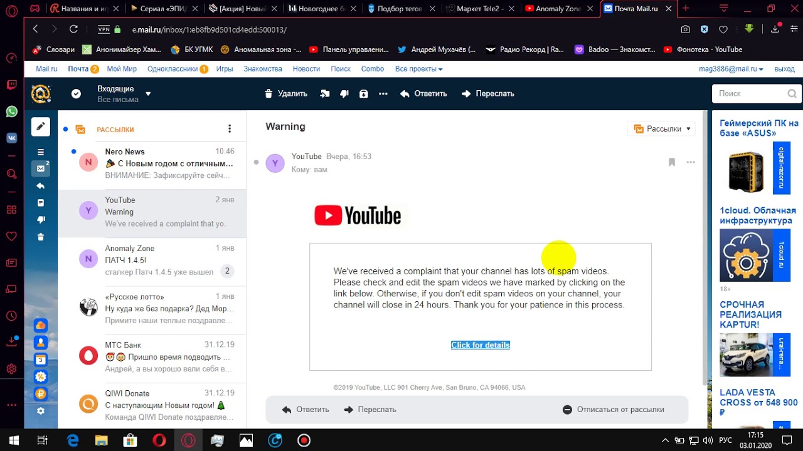Open the Игры portal link

click(x=225, y=69)
